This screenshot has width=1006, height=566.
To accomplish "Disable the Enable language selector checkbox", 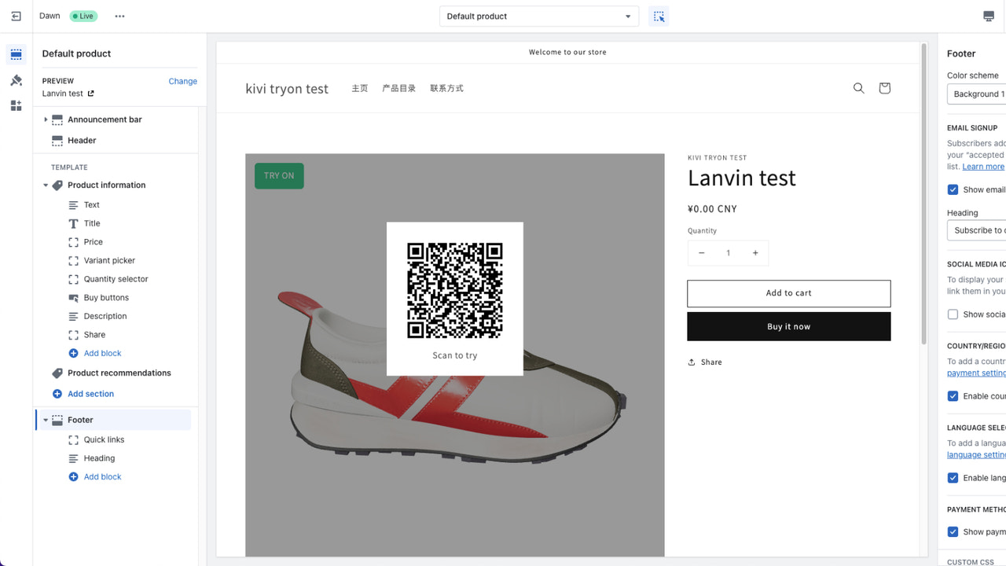I will (953, 477).
